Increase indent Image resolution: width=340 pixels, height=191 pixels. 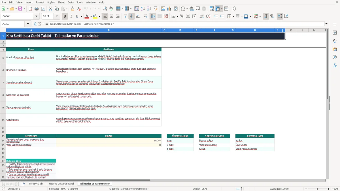(x=216, y=16)
